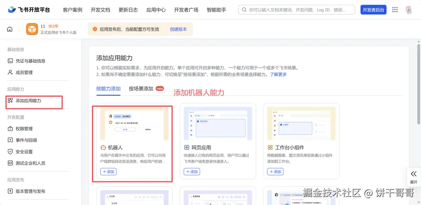Click the 网页应用 preview thumbnail
Image resolution: width=421 pixels, height=205 pixels.
[x=218, y=124]
